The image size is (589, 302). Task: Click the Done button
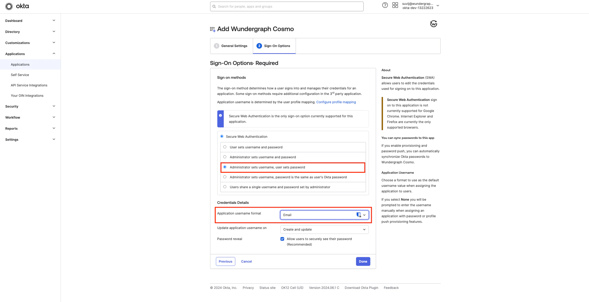[363, 261]
